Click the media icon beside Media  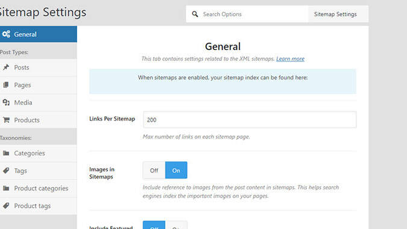coord(6,102)
